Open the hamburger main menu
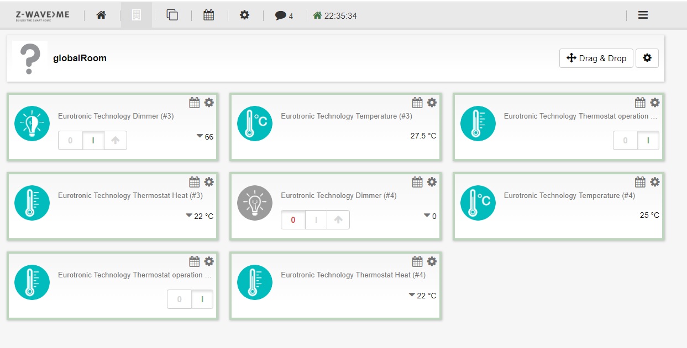The image size is (687, 348). click(x=643, y=15)
